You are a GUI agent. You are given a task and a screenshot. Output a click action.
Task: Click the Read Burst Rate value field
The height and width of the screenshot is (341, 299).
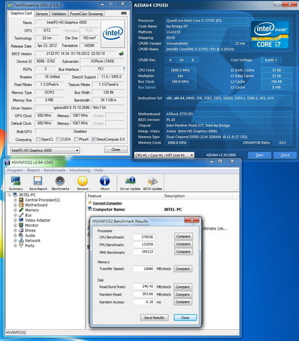click(x=144, y=287)
